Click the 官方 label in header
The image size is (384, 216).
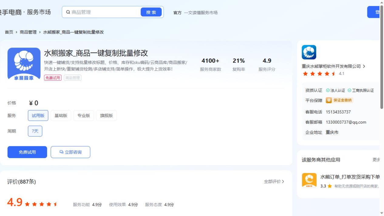tap(177, 13)
